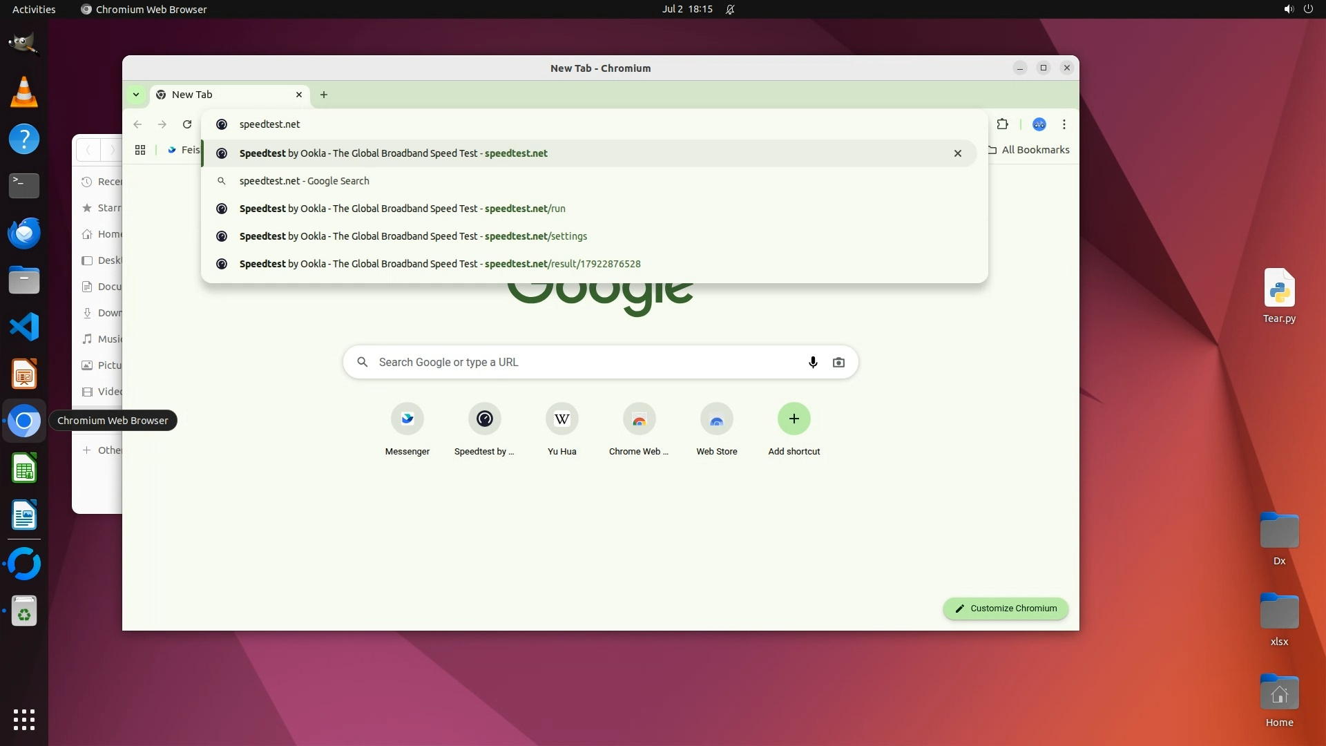Remove the first Speedtest suggestion
Viewport: 1326px width, 746px height.
point(957,153)
